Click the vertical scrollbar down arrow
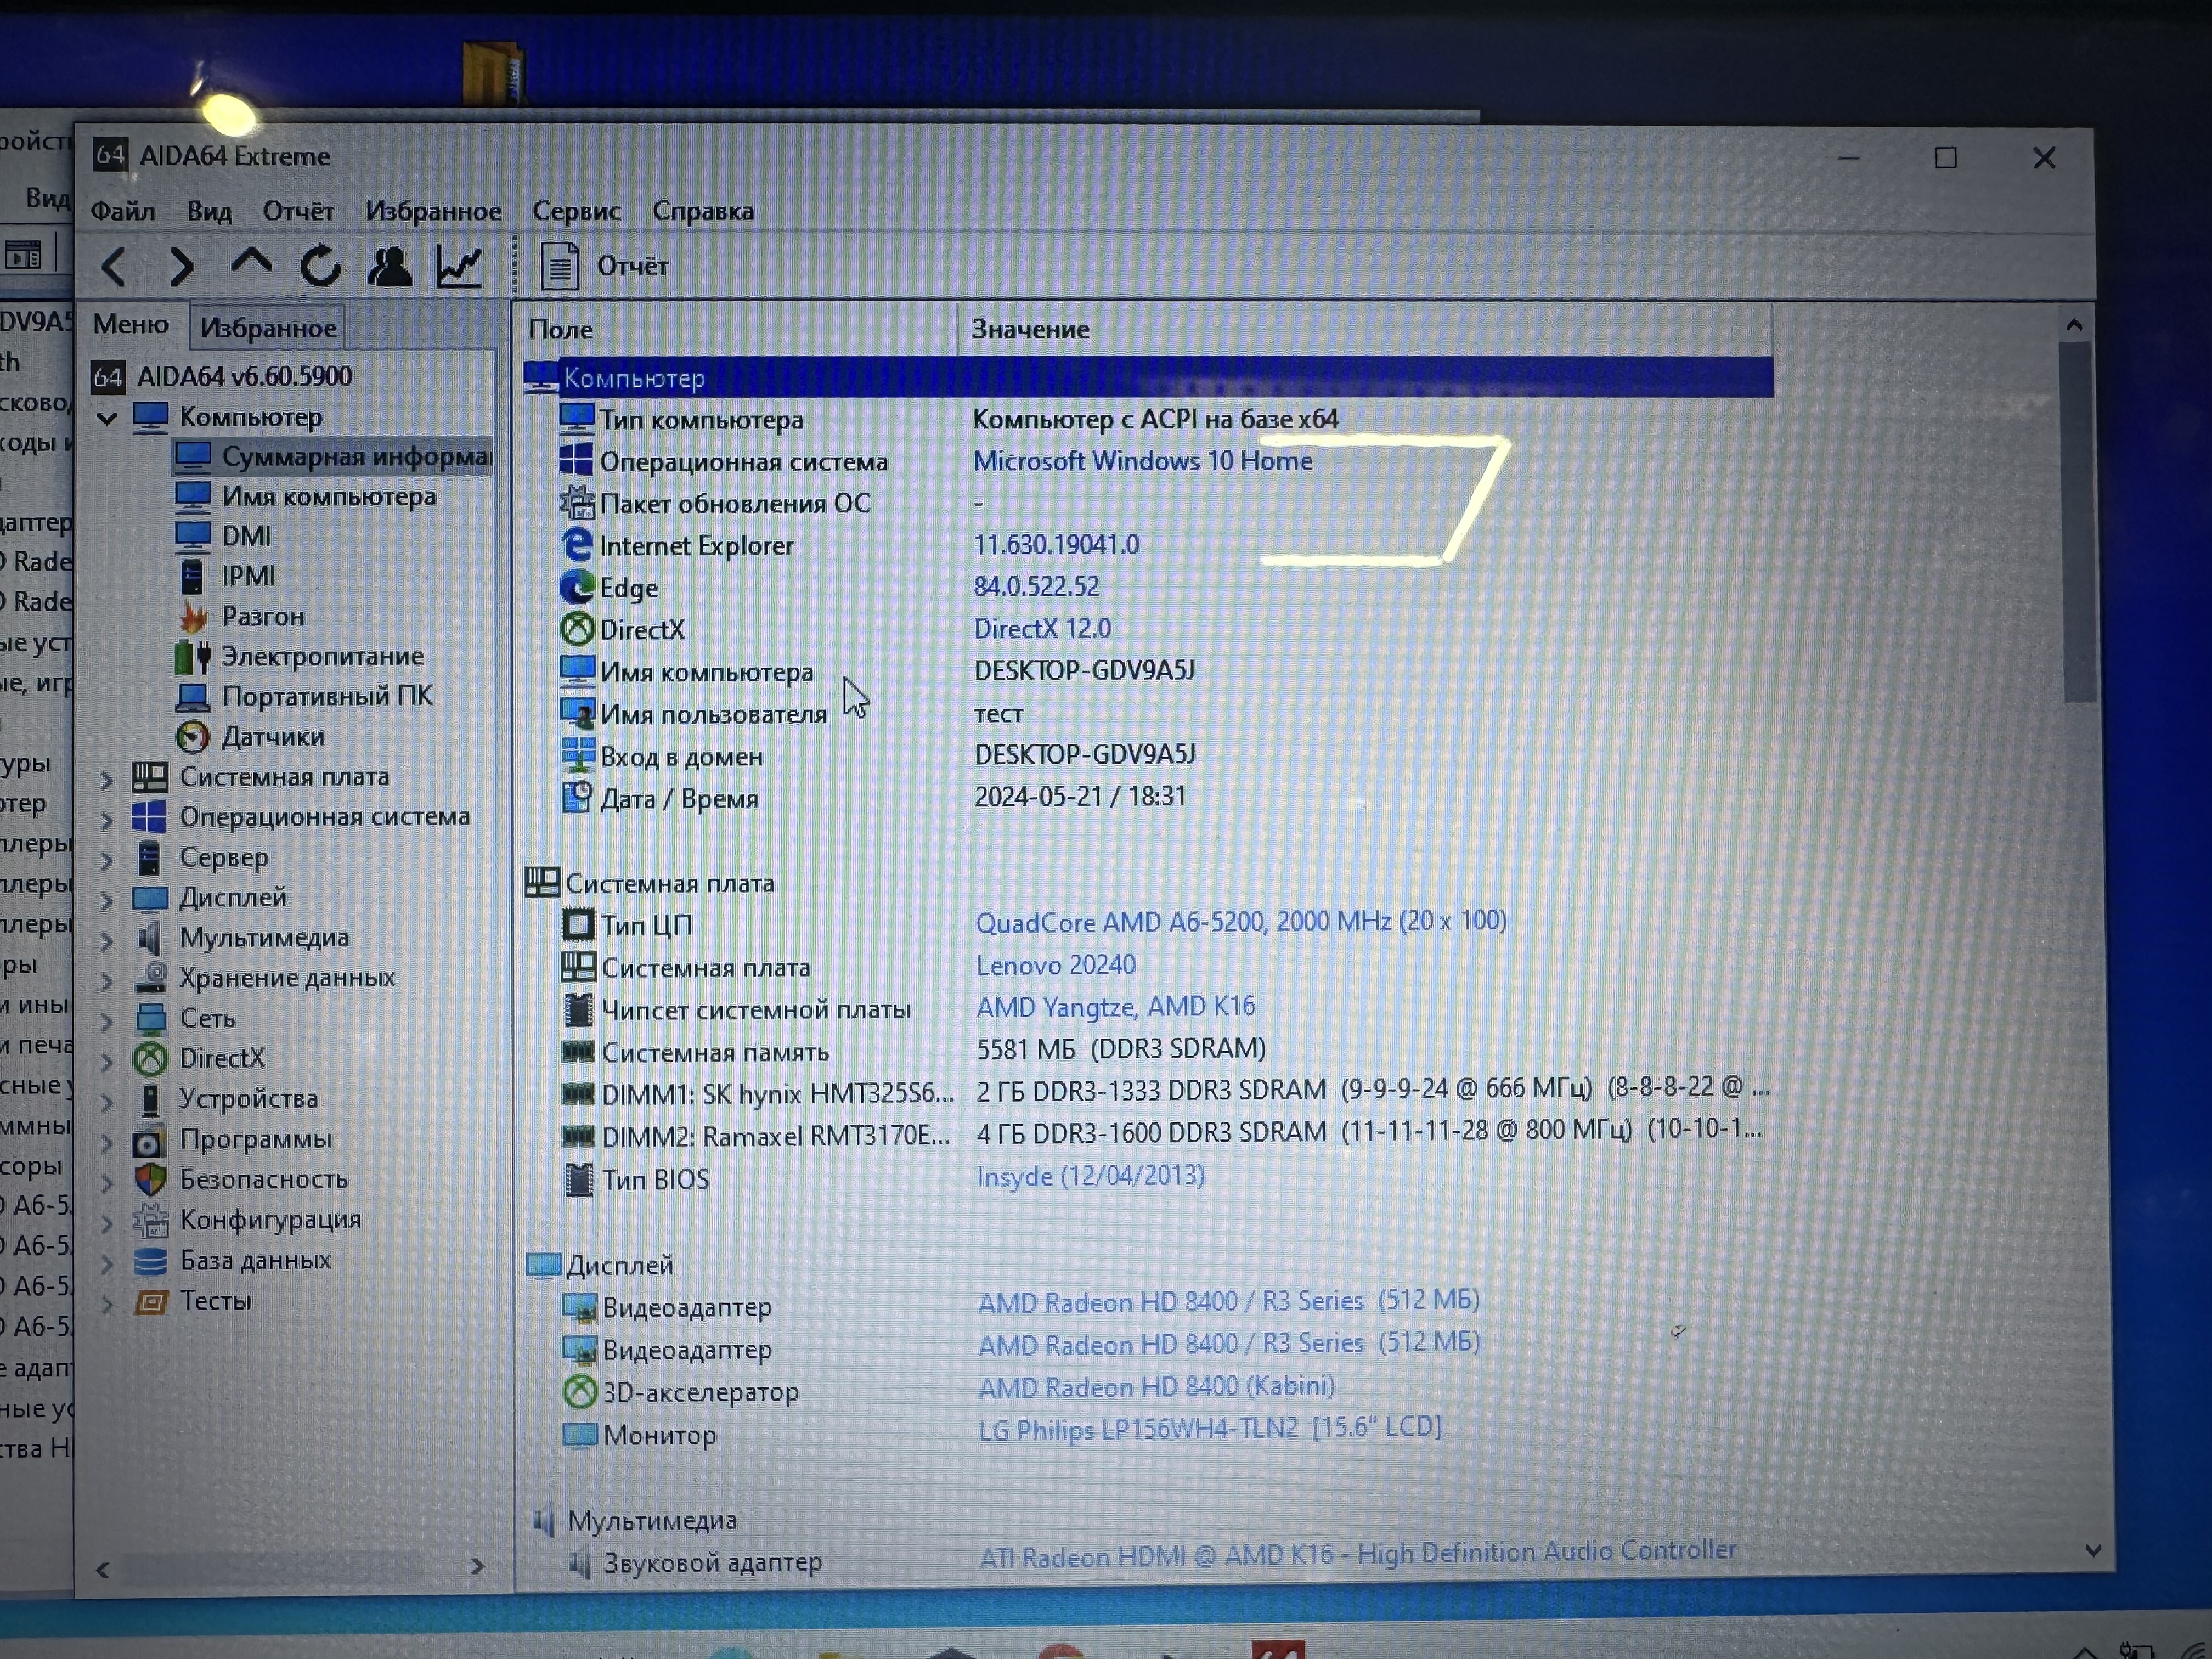The image size is (2212, 1659). 2094,1551
